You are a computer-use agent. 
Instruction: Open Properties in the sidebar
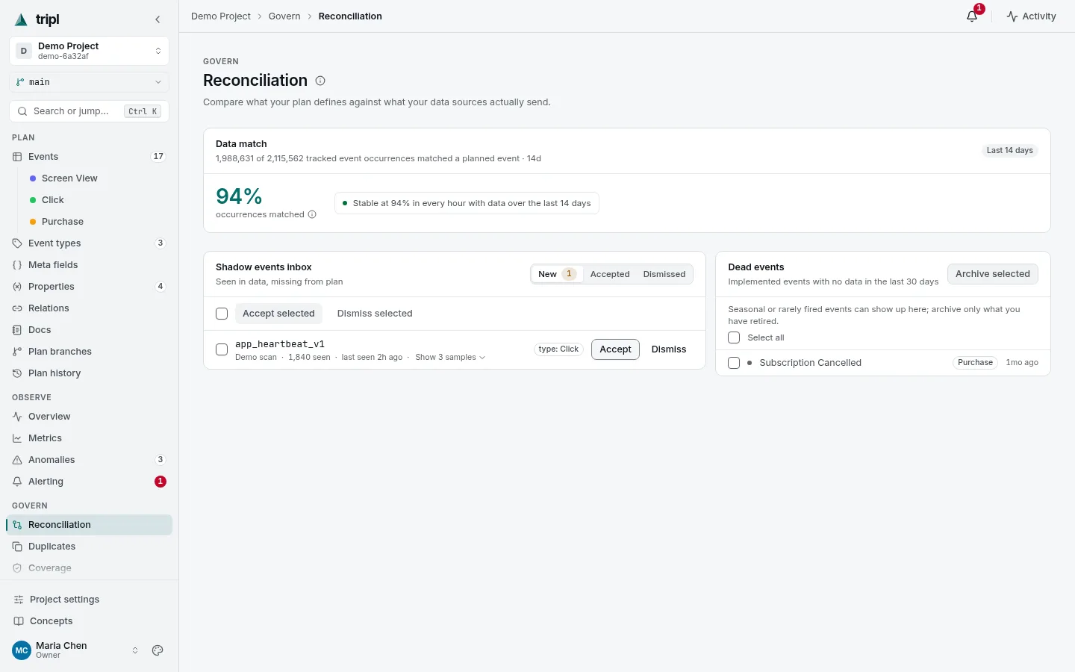coord(90,287)
